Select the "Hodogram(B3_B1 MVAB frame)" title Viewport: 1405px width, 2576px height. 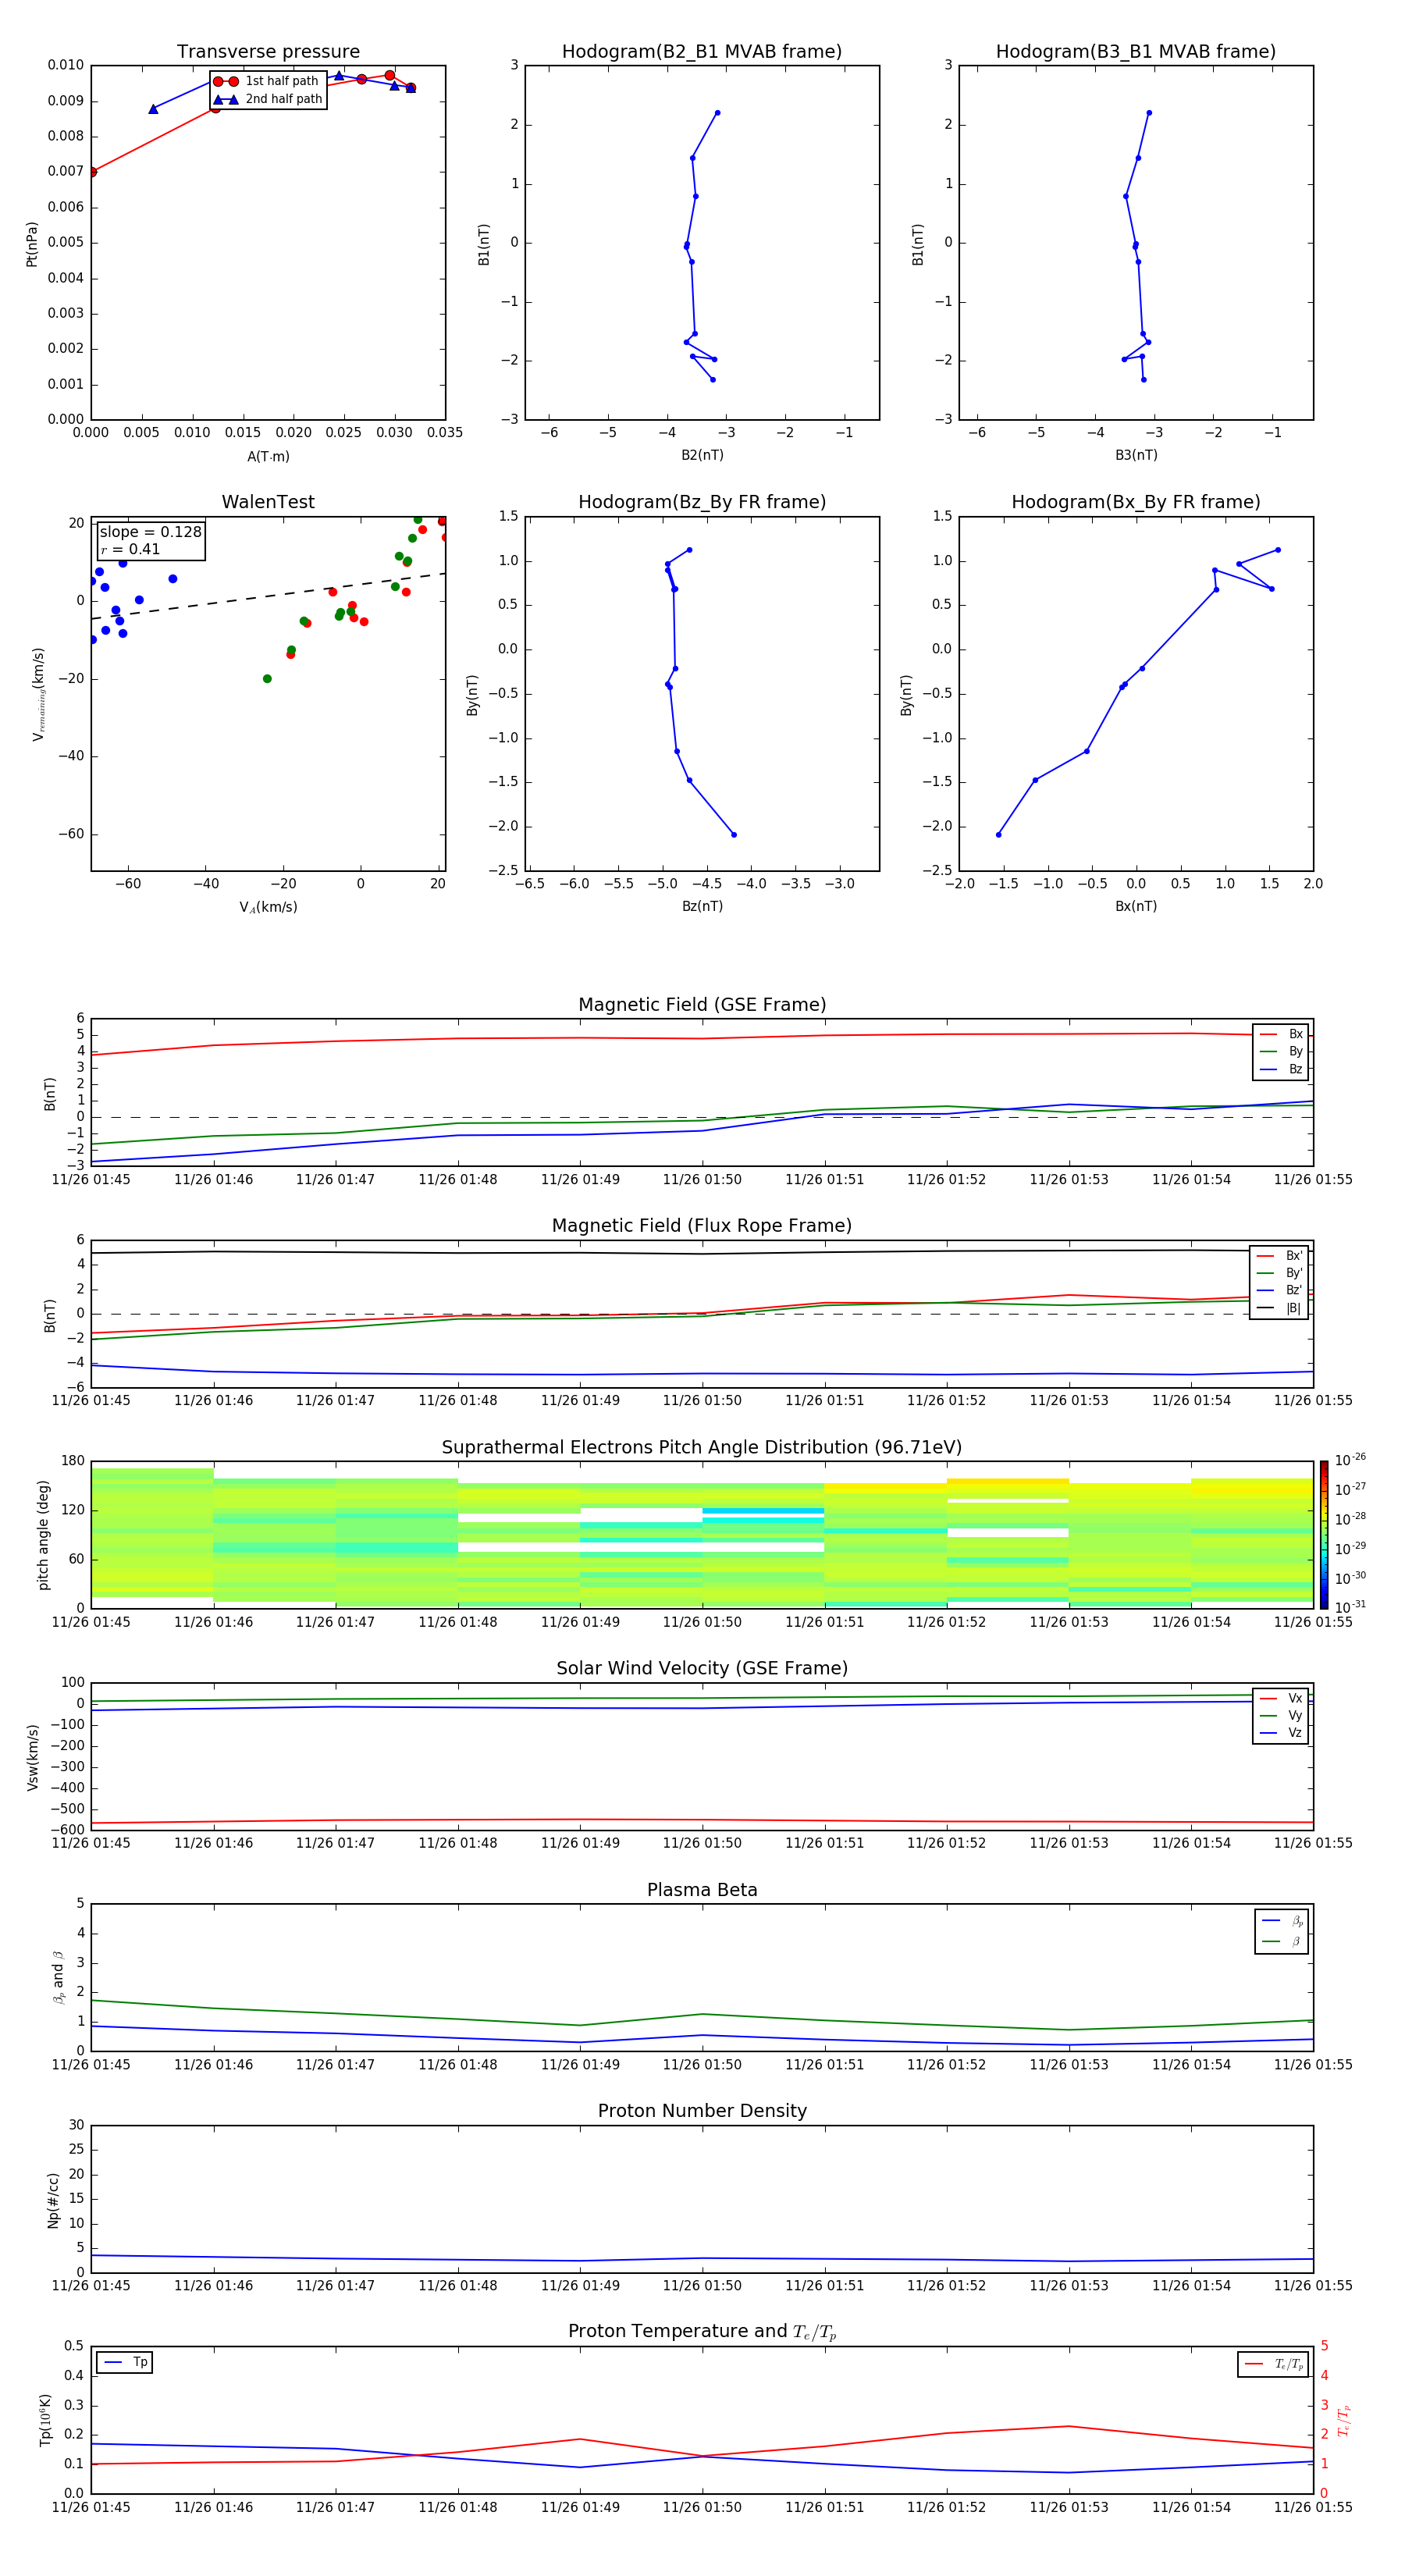(x=1136, y=52)
